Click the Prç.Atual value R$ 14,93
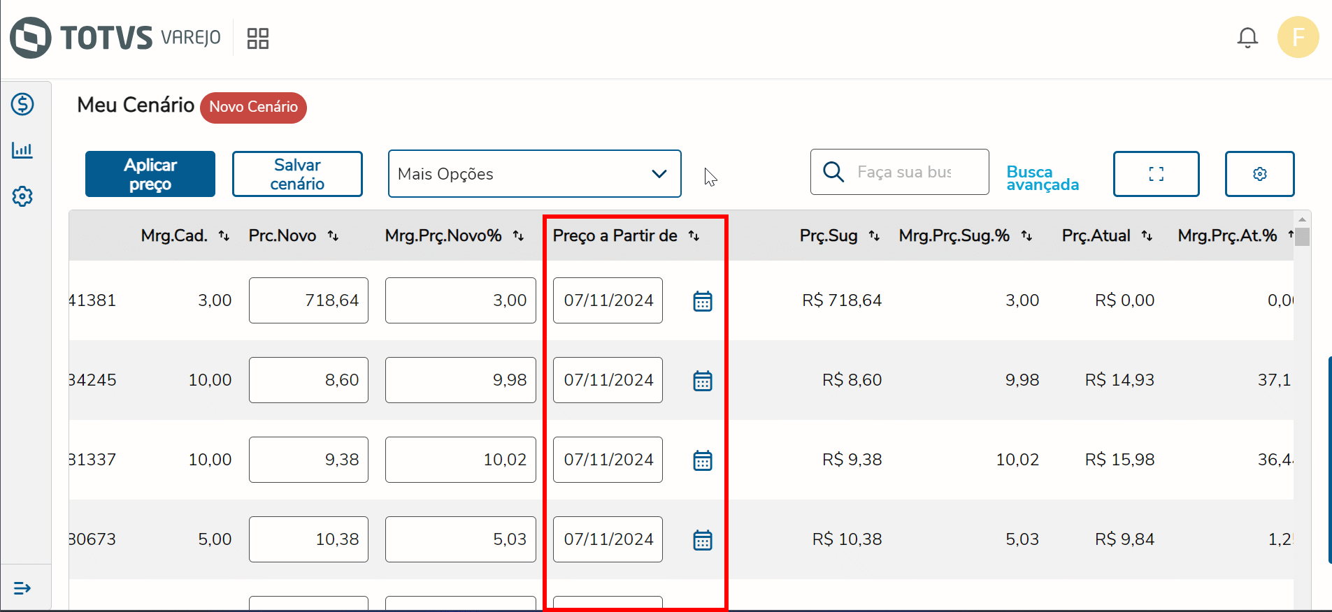The image size is (1332, 612). click(1119, 380)
